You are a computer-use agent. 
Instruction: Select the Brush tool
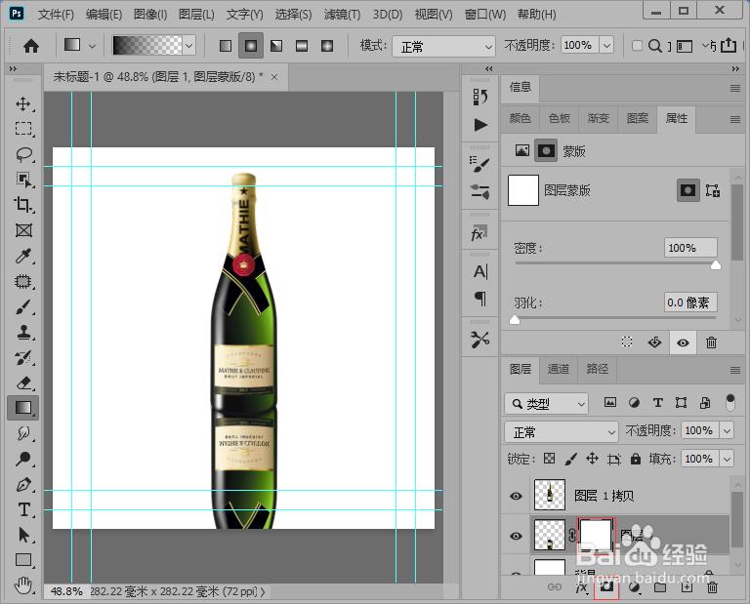[x=23, y=306]
